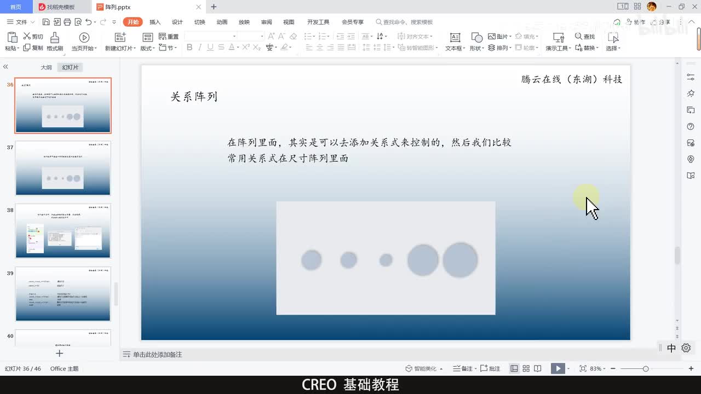Click the Collaborate (协作) icon
The width and height of the screenshot is (701, 394).
tap(628, 22)
